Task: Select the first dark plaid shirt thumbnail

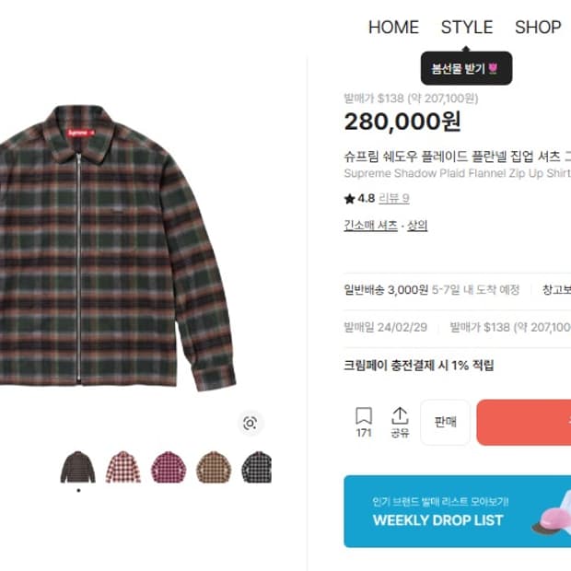Action: pos(78,467)
